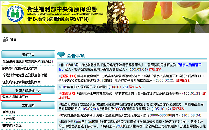
Task: Open the 醫療資訊揭露 sidebar link
Action: point(12,125)
